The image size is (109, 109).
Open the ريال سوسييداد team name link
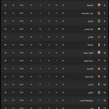point(87,13)
